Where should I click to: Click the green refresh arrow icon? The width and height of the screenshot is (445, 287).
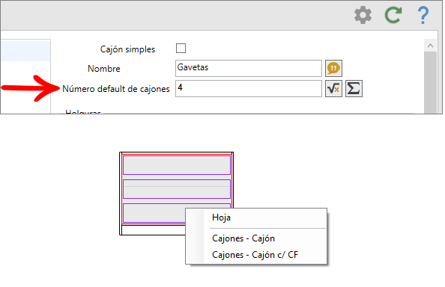pos(393,15)
